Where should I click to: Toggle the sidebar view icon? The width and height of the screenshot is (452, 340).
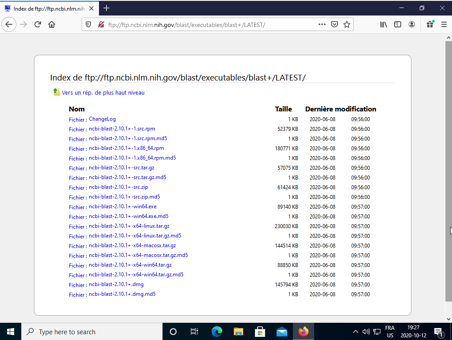coord(398,25)
